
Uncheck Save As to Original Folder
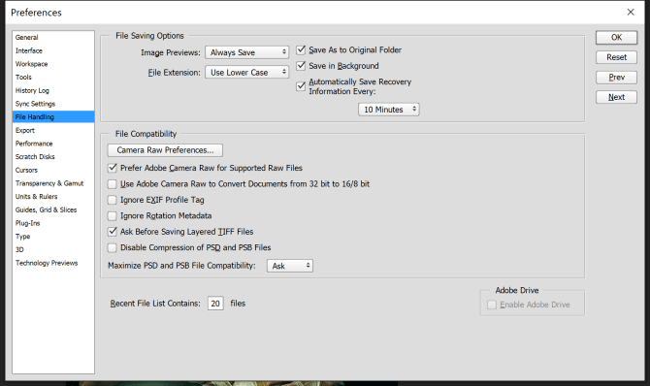[x=301, y=50]
